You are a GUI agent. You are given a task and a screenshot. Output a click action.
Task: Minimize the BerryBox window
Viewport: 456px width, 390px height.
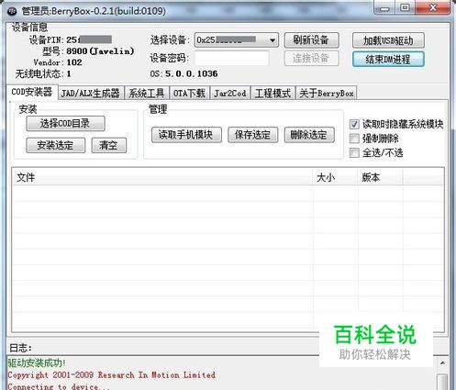pyautogui.click(x=385, y=8)
